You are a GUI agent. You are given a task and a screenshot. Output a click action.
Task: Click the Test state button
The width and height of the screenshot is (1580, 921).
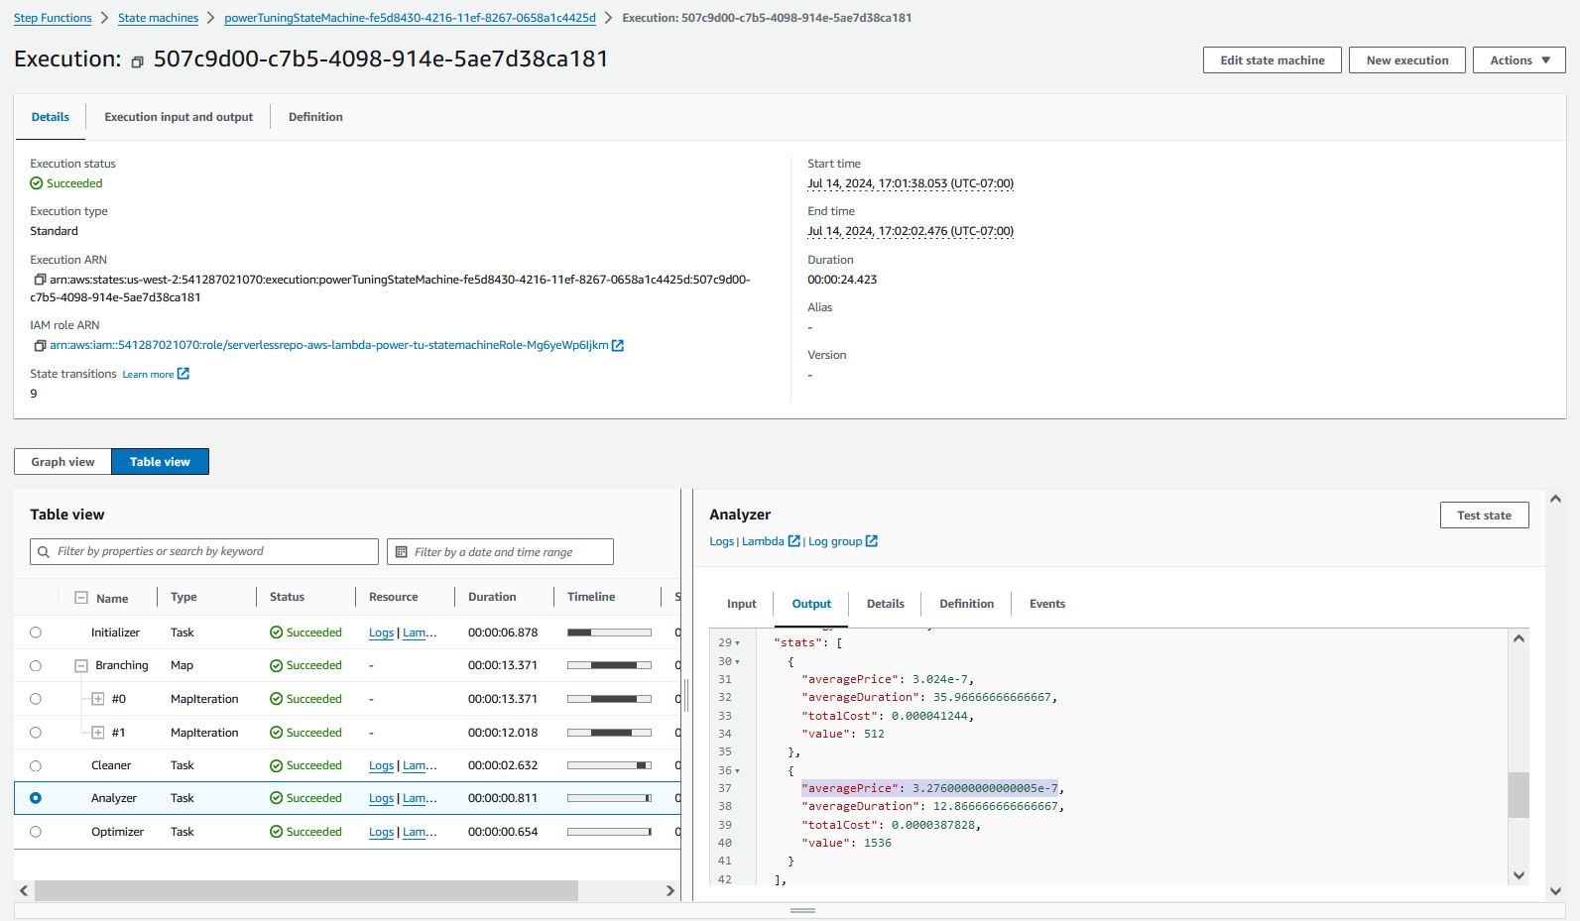[x=1484, y=516]
